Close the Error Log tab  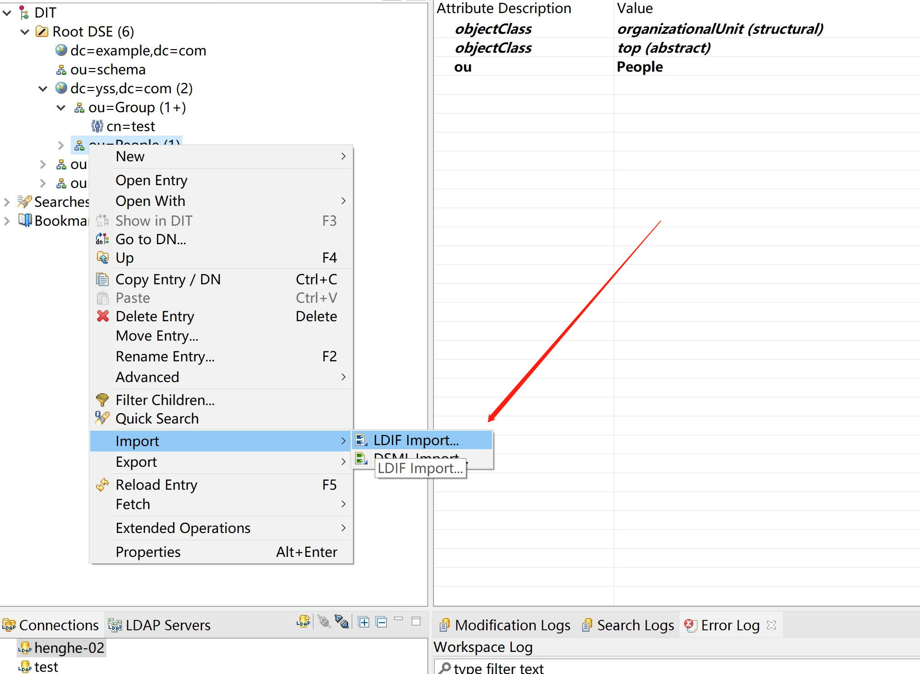point(772,625)
